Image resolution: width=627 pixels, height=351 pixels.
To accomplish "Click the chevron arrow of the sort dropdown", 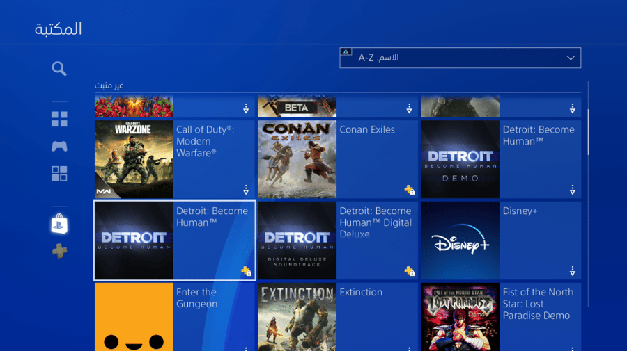I will coord(571,58).
